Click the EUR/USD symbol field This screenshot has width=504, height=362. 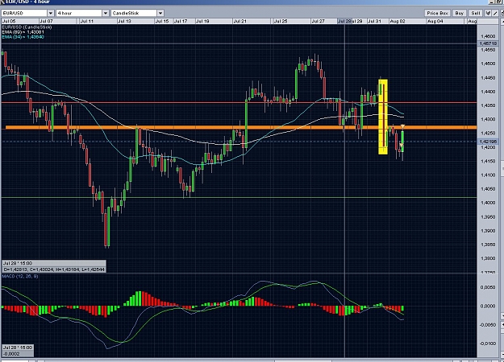pyautogui.click(x=24, y=13)
